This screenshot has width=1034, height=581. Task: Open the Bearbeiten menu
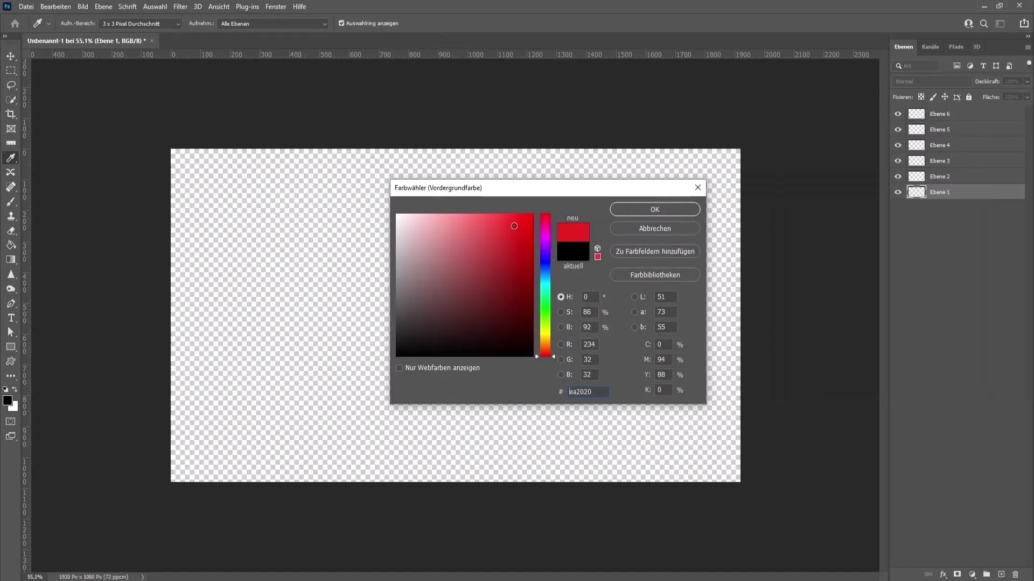pyautogui.click(x=55, y=6)
